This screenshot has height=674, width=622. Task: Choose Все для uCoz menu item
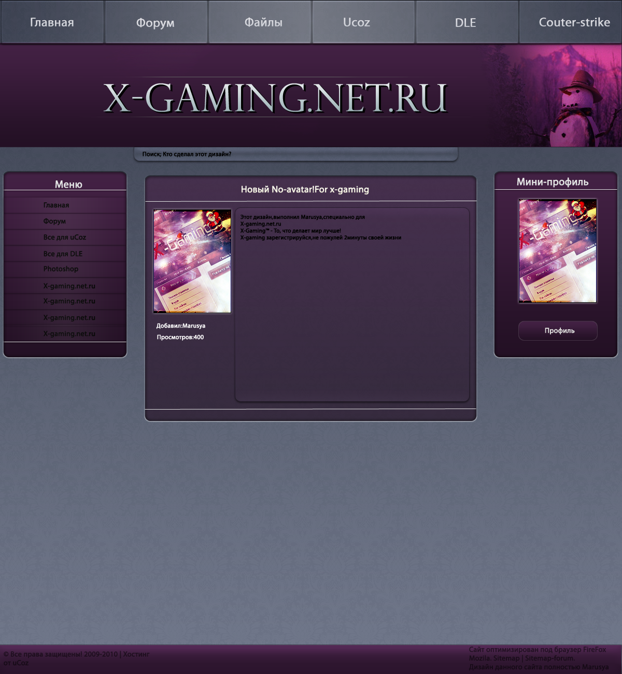65,237
